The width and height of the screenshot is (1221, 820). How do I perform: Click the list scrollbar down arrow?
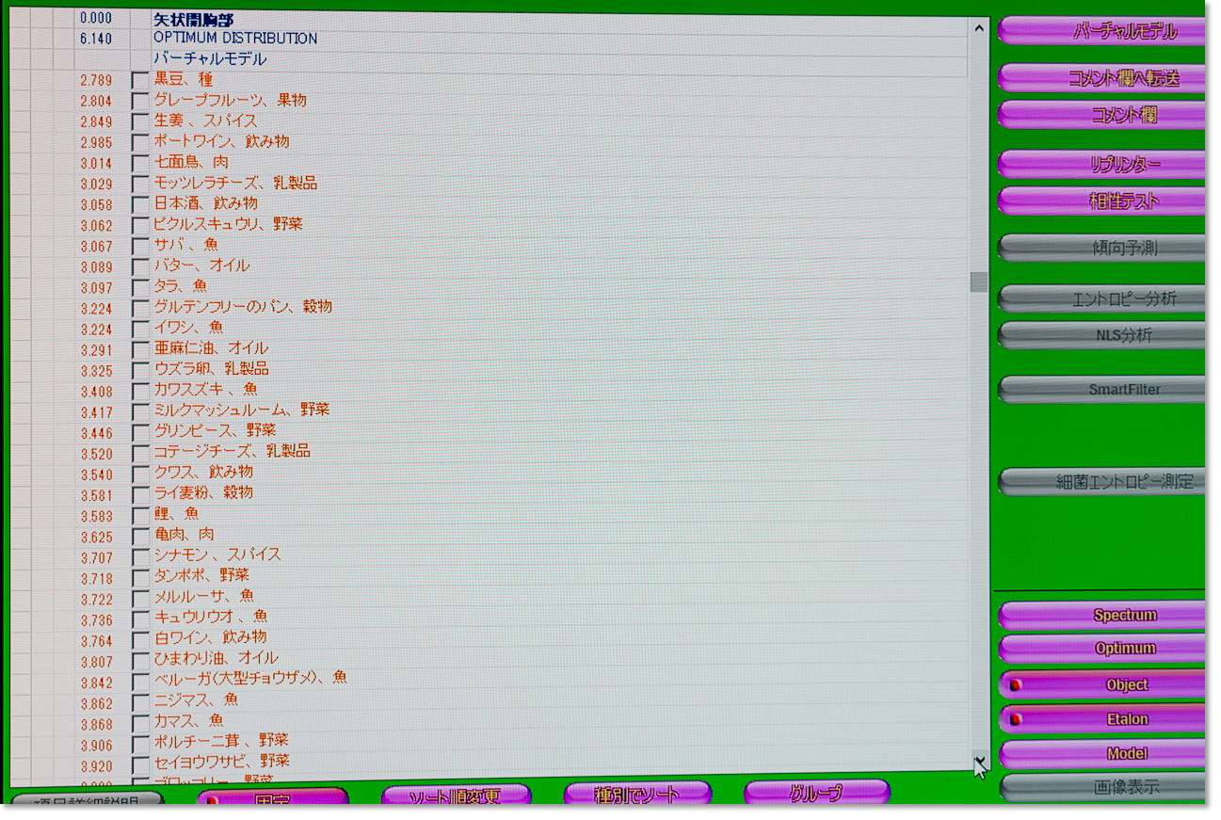(x=980, y=761)
